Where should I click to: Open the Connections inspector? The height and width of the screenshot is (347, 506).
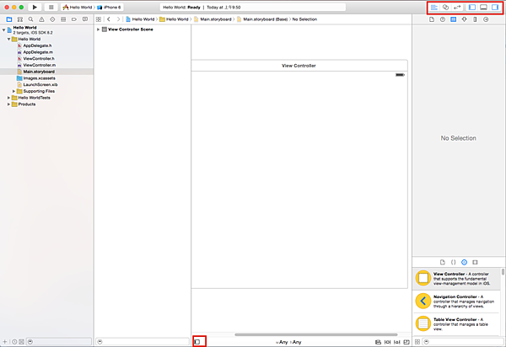(x=486, y=19)
